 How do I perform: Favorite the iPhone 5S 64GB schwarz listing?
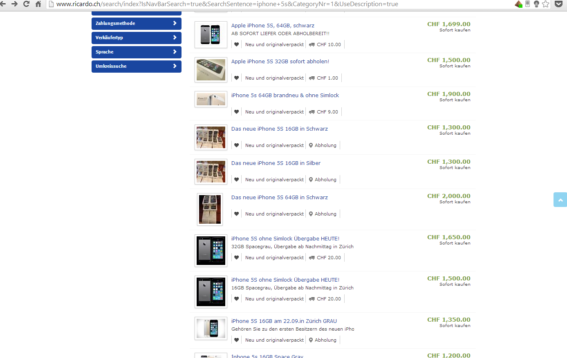236,44
